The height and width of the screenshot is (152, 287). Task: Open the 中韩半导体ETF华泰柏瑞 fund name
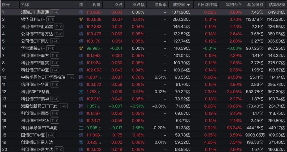pos(43,77)
